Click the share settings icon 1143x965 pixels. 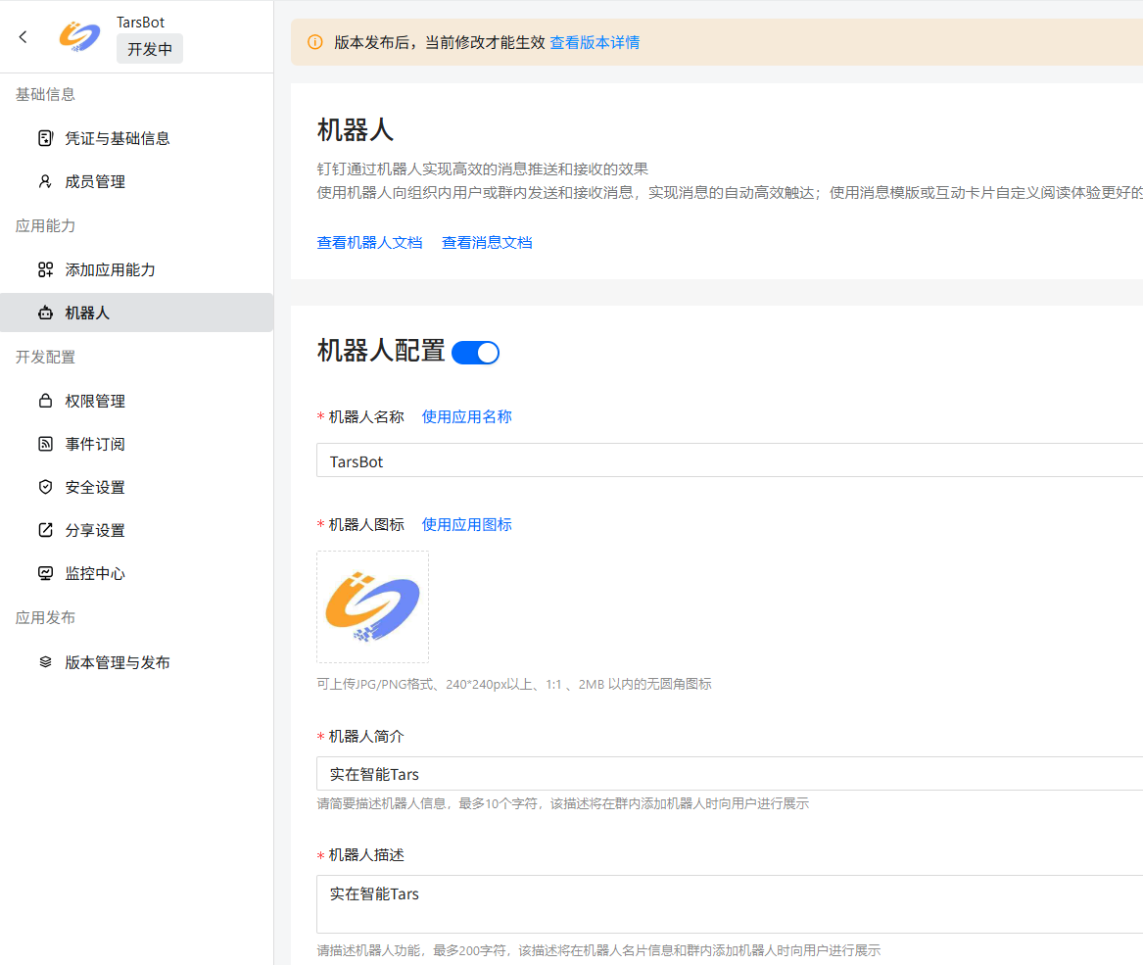(x=45, y=530)
